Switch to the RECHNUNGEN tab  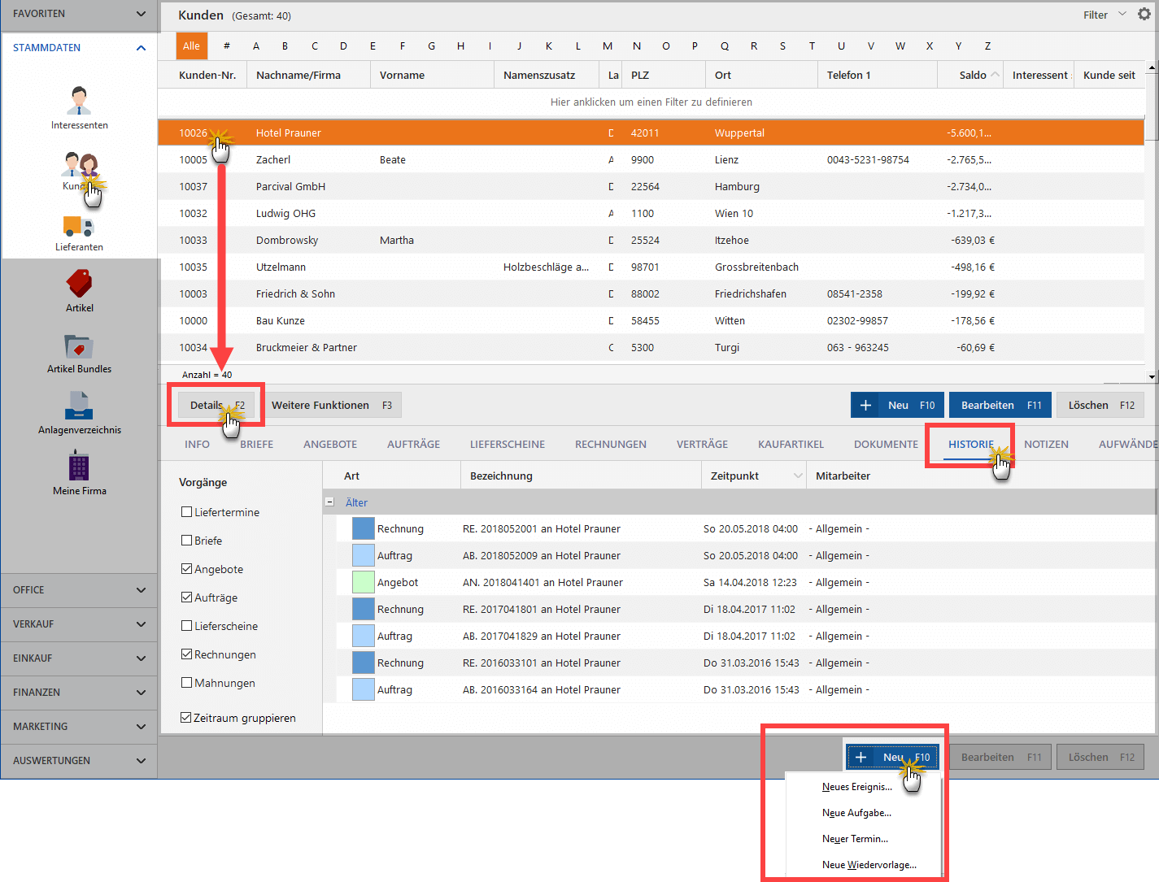pyautogui.click(x=611, y=444)
